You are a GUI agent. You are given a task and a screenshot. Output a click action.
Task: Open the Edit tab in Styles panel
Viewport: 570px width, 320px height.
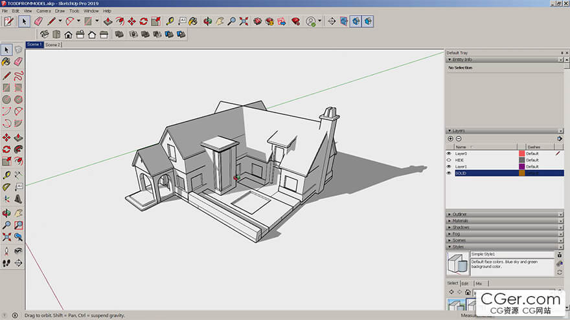[x=464, y=283]
